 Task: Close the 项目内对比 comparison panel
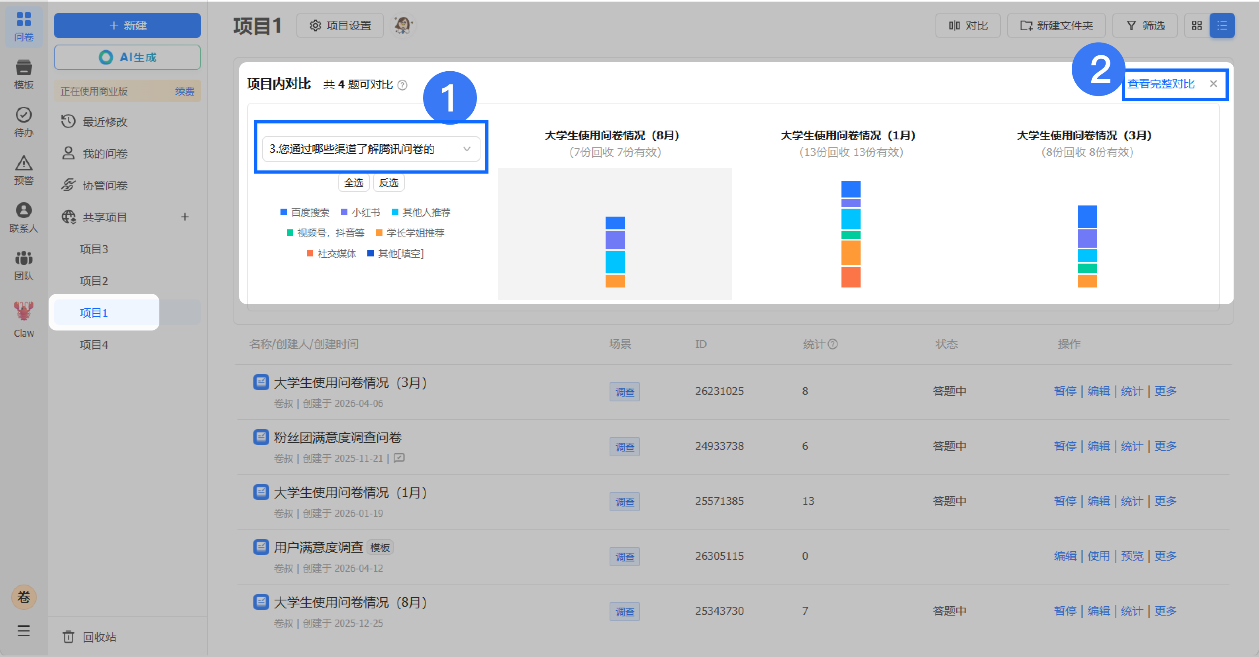coord(1214,84)
